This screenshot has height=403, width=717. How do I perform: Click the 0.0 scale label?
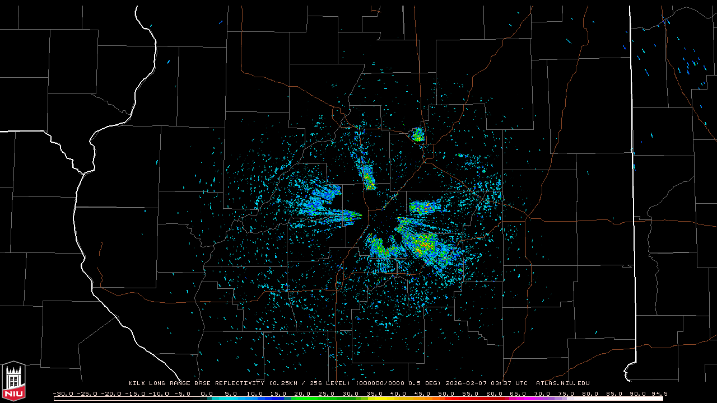(207, 393)
